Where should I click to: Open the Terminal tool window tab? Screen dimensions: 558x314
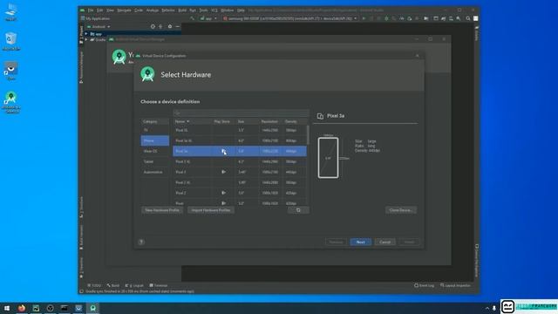(159, 285)
